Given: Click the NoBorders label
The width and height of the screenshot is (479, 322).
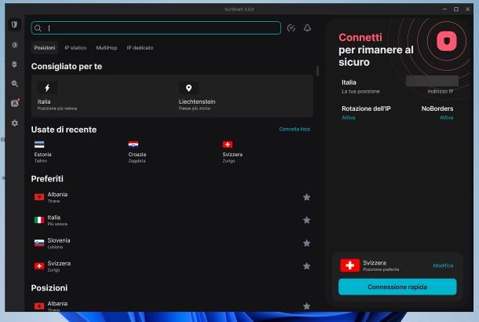Looking at the screenshot, I should coord(437,108).
